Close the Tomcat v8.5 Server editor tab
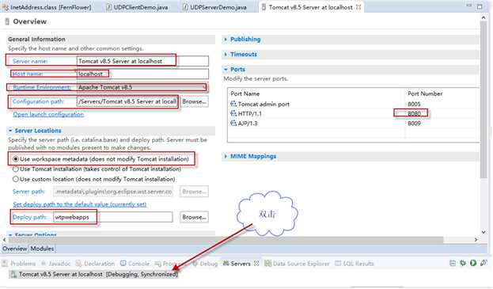Viewport: 493px width, 289px height. click(358, 7)
